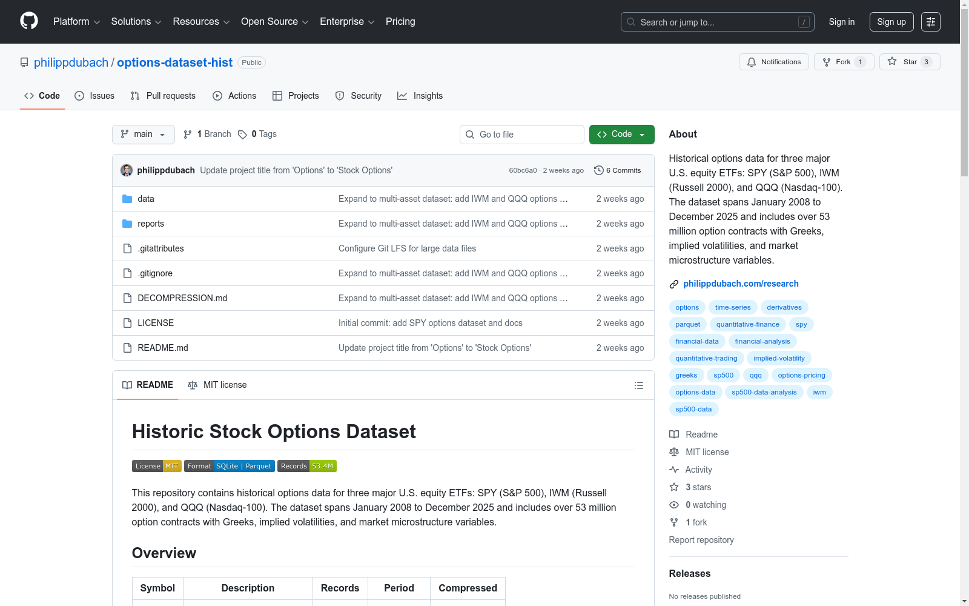The width and height of the screenshot is (969, 606).
Task: Click the Pricing link
Action: (400, 22)
